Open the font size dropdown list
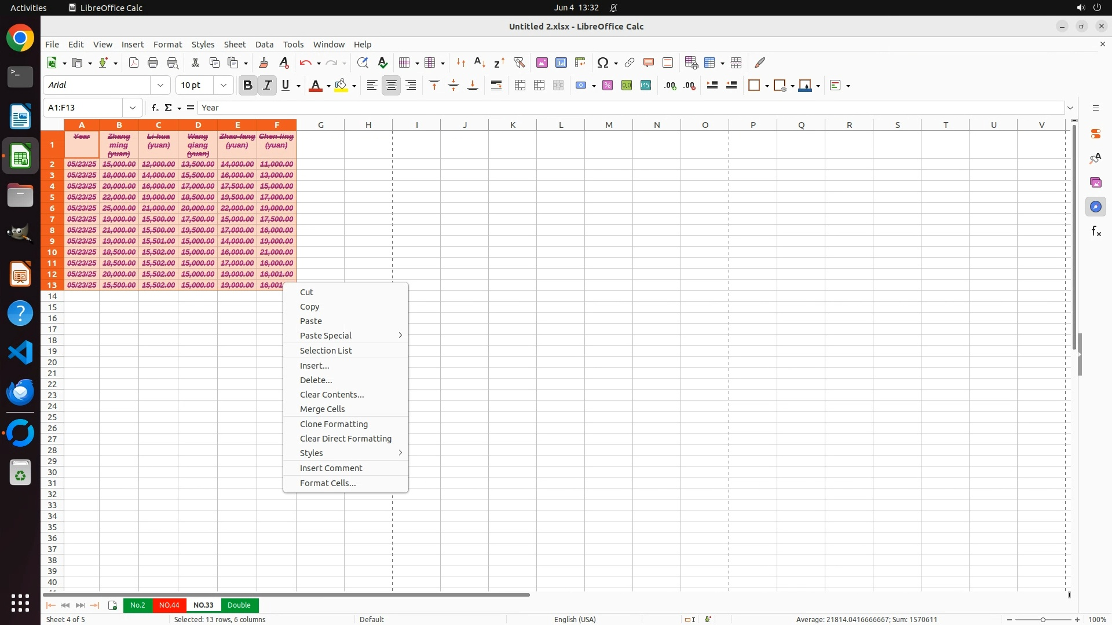The height and width of the screenshot is (625, 1112). point(224,86)
